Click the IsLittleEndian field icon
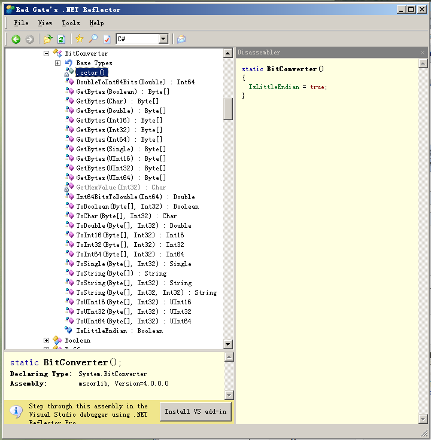 coord(68,330)
